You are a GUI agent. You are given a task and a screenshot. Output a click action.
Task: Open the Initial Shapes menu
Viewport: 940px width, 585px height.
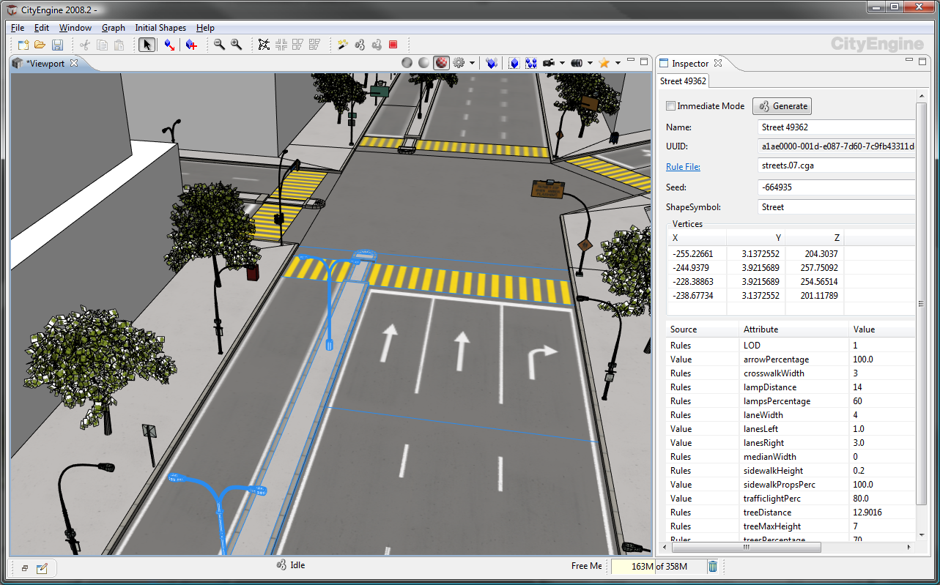(x=160, y=28)
